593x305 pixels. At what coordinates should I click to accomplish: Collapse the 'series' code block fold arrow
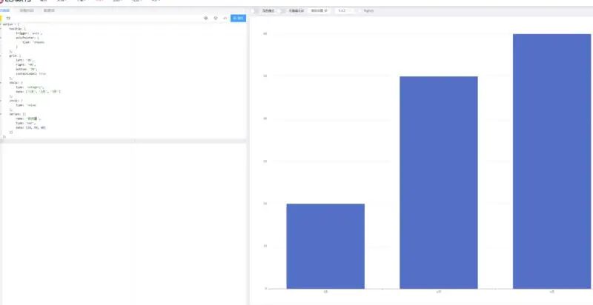(1, 114)
